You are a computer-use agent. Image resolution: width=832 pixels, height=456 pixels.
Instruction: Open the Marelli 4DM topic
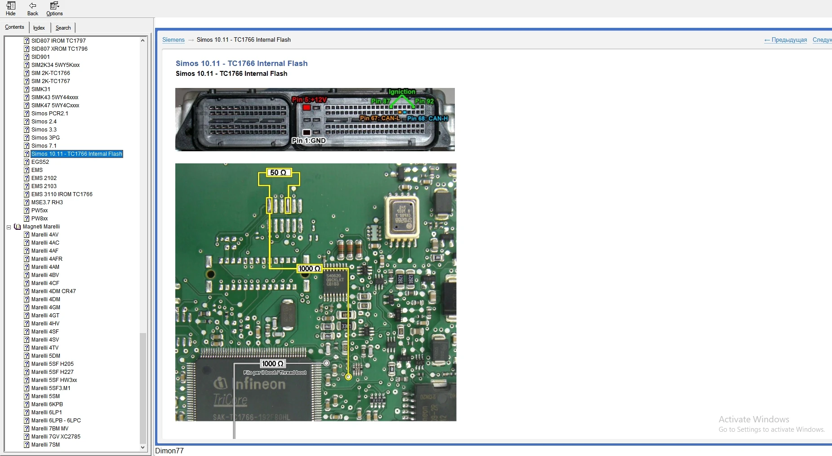[x=46, y=299]
